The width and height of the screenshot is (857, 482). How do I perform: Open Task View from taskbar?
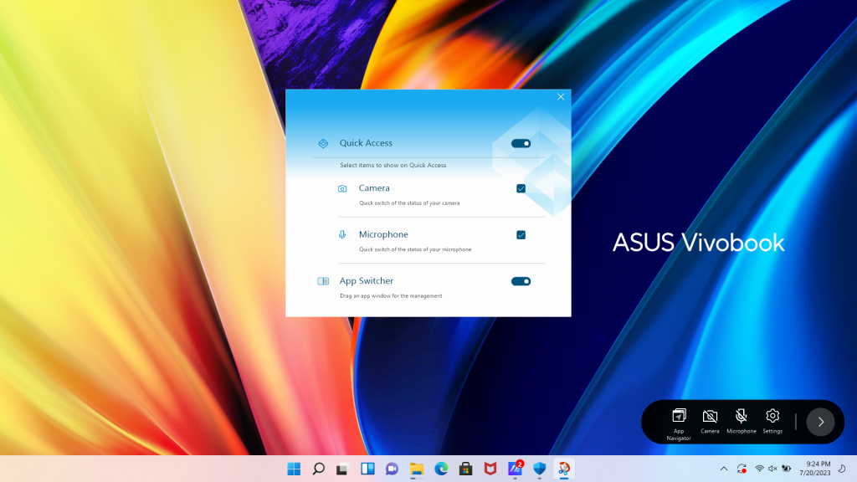[342, 469]
